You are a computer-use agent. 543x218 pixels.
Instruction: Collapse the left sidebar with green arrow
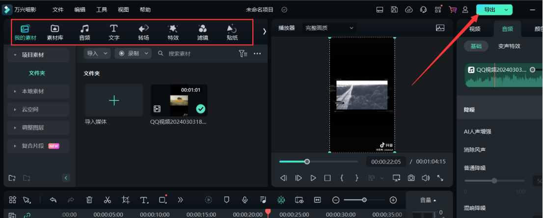(66, 178)
